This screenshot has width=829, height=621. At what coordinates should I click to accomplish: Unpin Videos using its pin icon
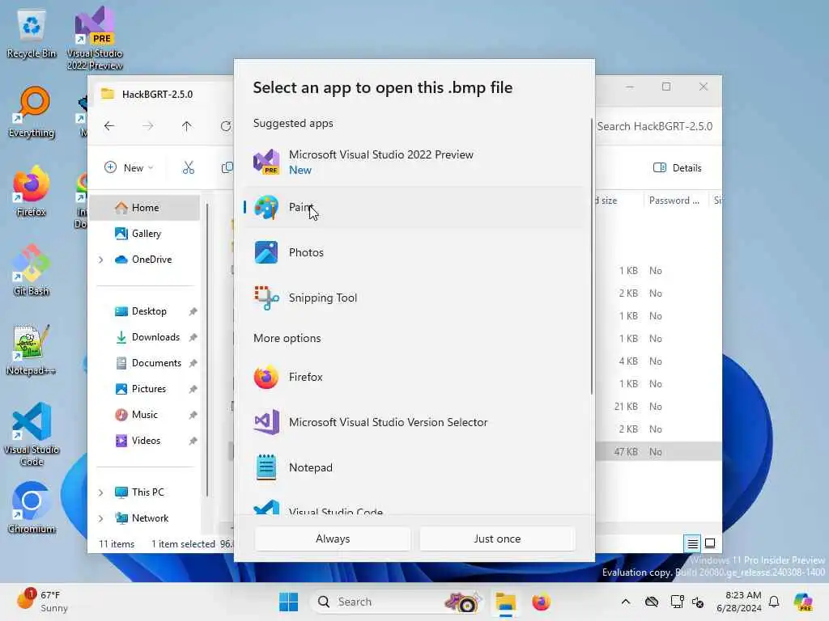pyautogui.click(x=193, y=441)
